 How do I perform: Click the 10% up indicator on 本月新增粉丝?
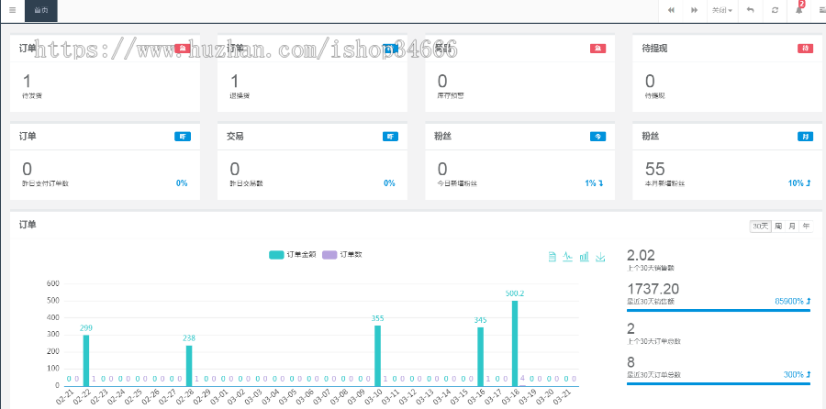pos(799,183)
